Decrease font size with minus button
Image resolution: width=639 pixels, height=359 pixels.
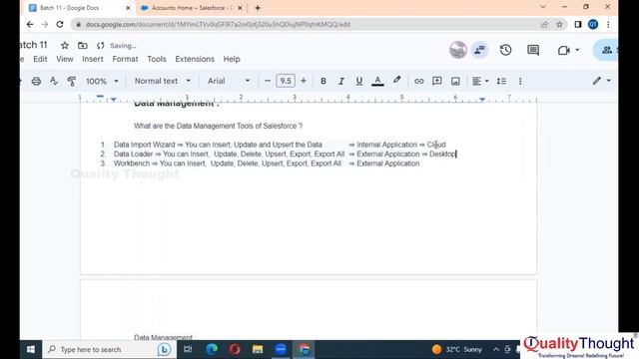click(268, 81)
